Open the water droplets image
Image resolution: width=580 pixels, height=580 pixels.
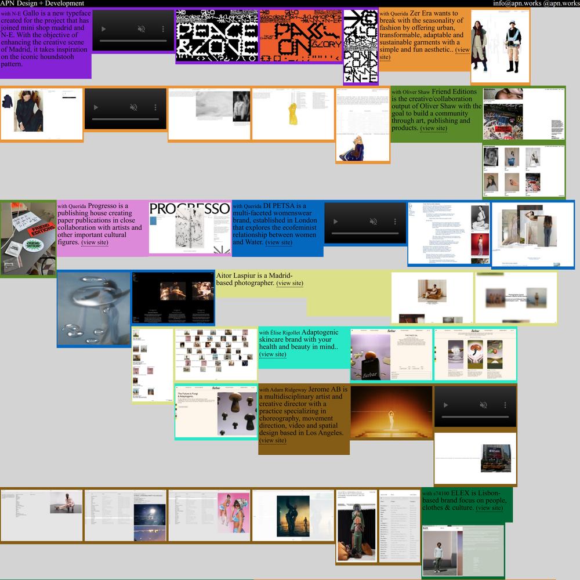coord(93,309)
